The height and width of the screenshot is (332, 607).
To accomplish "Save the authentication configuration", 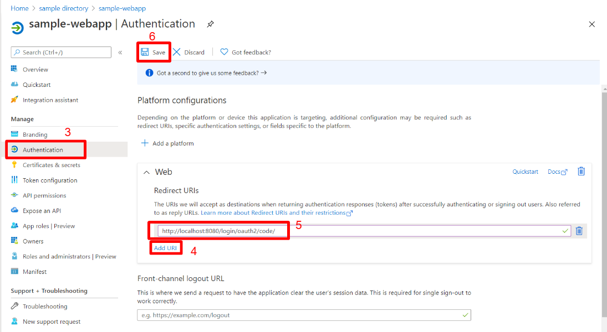I will click(154, 51).
